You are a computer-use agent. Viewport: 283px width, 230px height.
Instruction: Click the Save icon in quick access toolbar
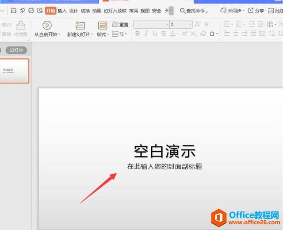coord(14,11)
